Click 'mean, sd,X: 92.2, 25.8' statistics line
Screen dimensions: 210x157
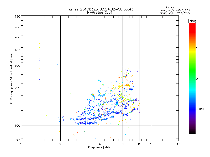pos(175,13)
